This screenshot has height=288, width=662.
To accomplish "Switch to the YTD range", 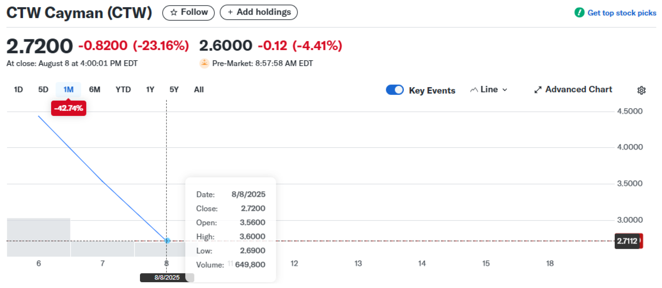I will [123, 90].
